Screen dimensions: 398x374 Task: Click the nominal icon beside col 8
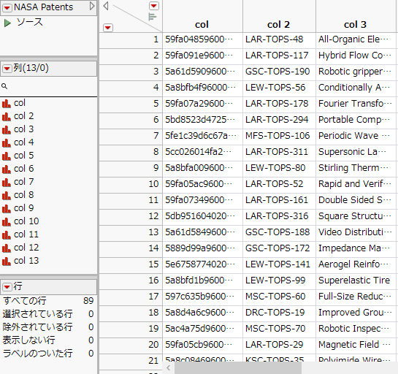[x=7, y=196]
